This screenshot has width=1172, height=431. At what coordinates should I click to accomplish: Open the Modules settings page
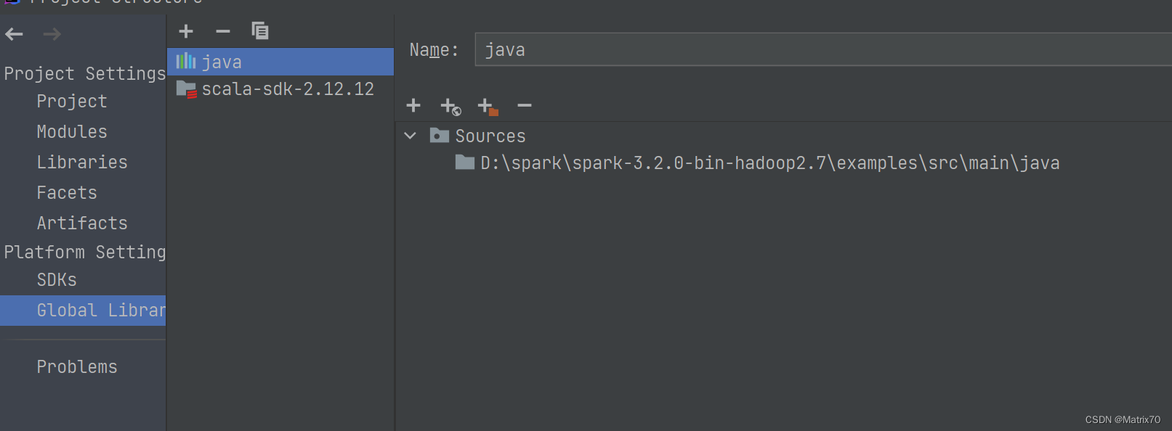click(x=72, y=132)
